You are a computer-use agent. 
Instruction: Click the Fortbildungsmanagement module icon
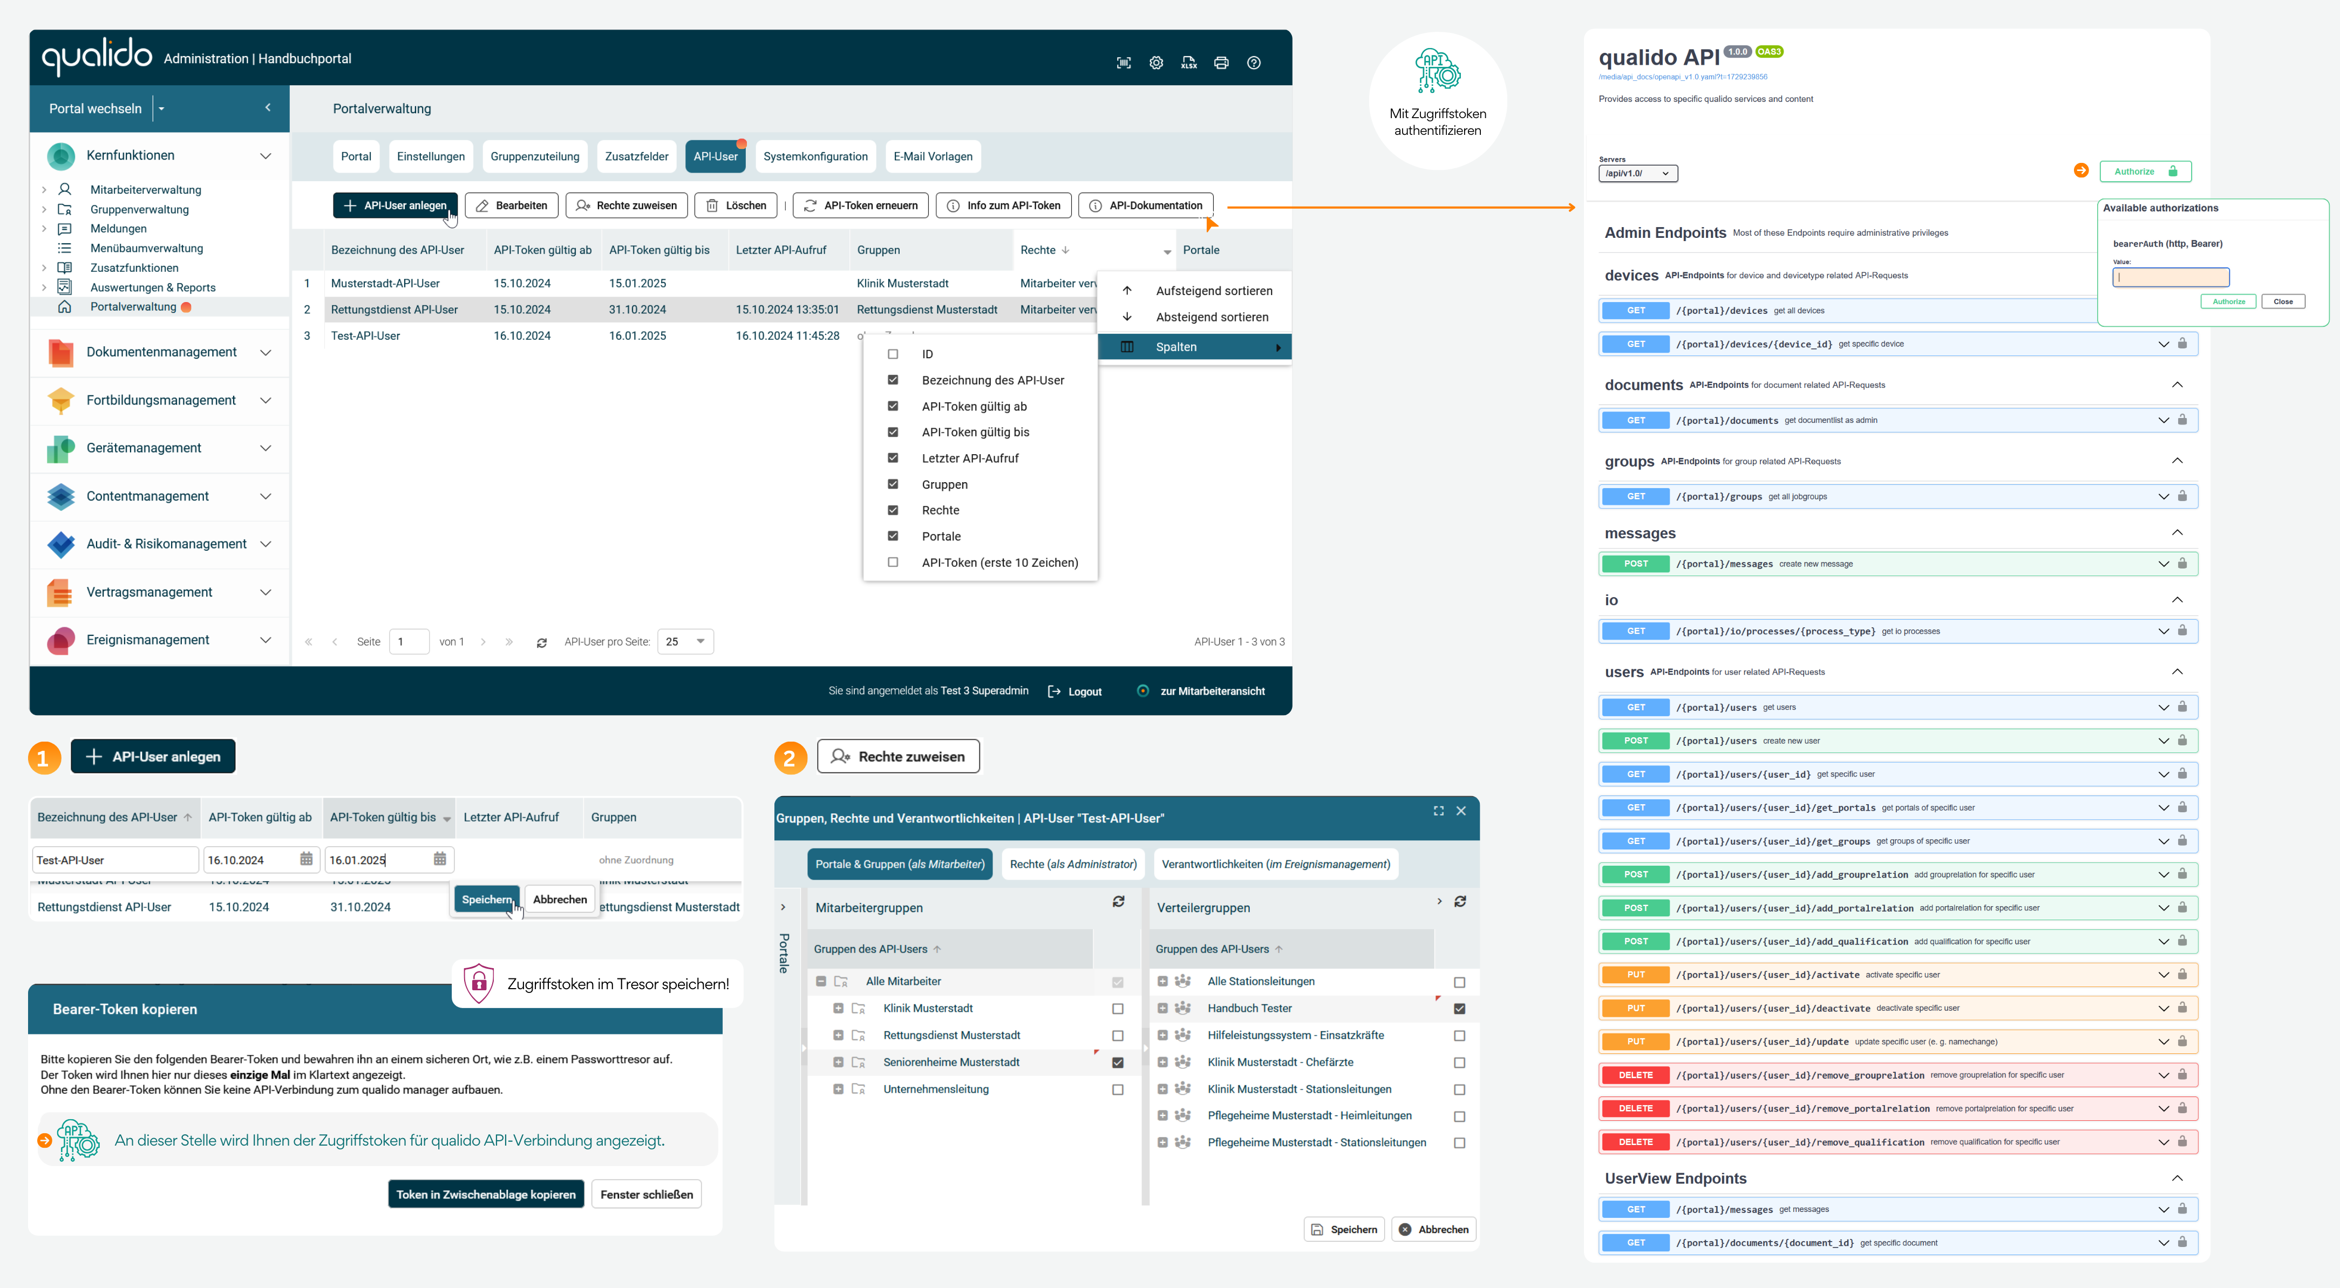(x=61, y=400)
